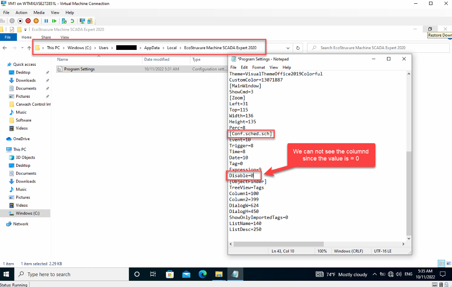Click the Users breadcrumb in address bar
Screen dimensions: 452x287
click(103, 48)
